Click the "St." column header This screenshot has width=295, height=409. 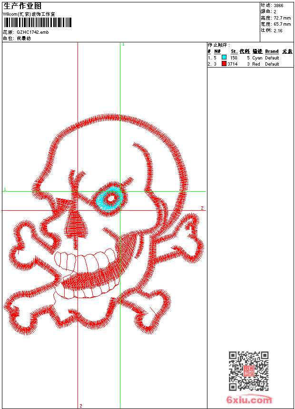[234, 51]
